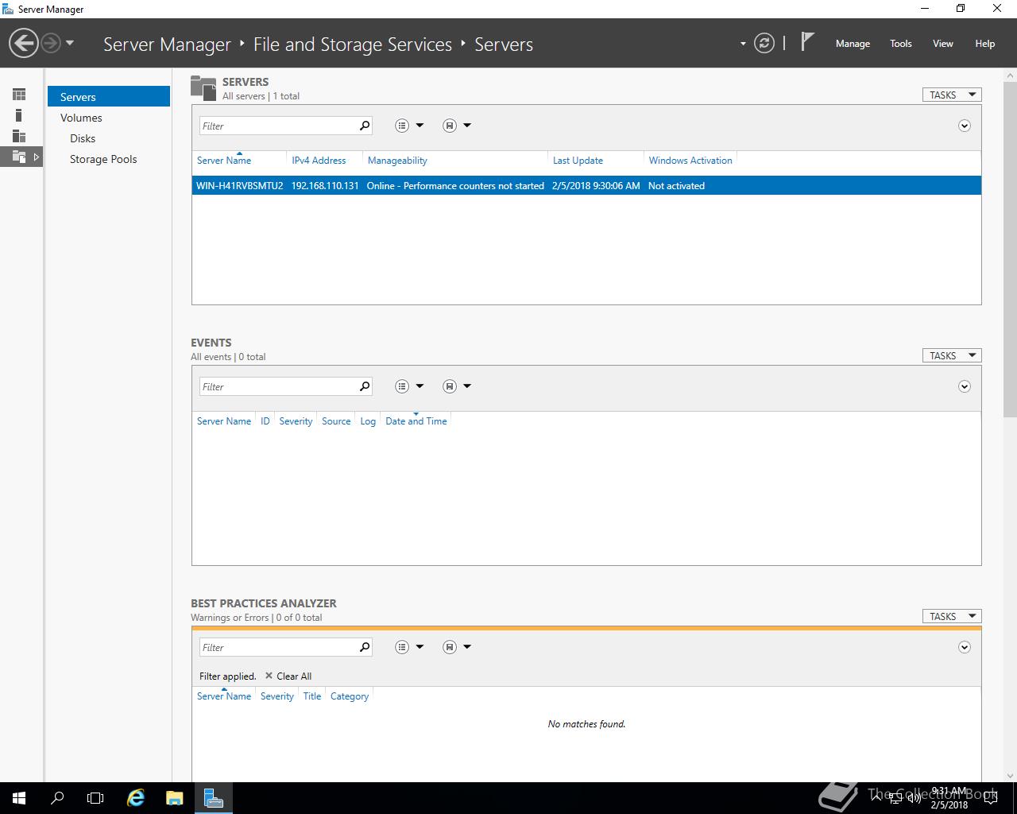Click search magnifier in Events filter
This screenshot has height=814, width=1017.
coord(365,386)
